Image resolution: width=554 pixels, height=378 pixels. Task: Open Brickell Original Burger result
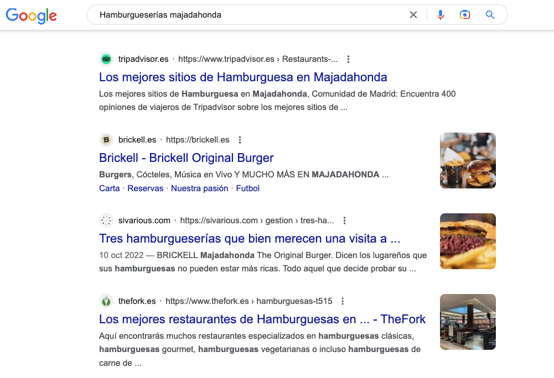click(186, 158)
